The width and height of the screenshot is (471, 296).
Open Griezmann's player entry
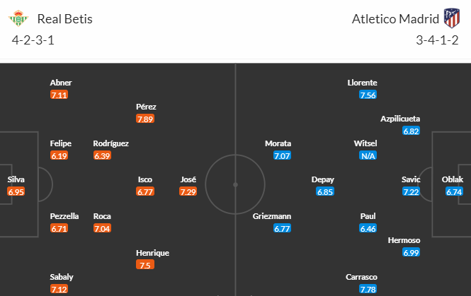point(272,216)
